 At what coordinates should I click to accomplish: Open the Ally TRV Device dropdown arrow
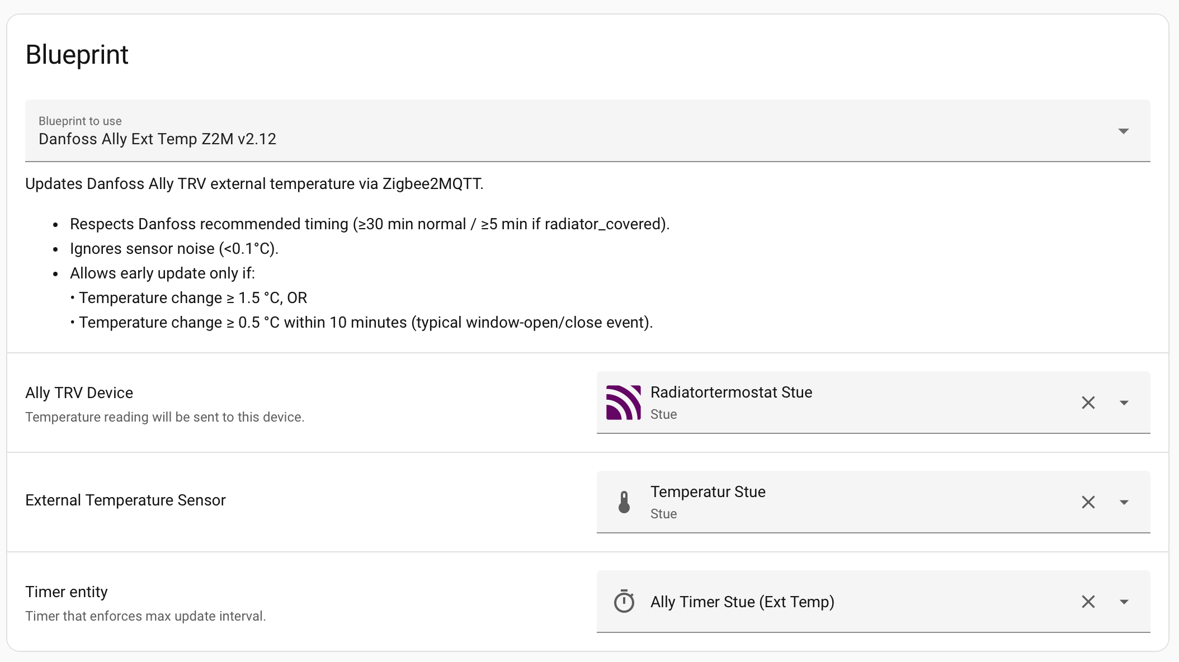click(1124, 403)
